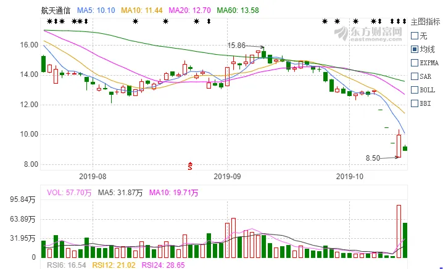Click the 2019-08 date label
This screenshot has width=443, height=269.
pos(93,177)
